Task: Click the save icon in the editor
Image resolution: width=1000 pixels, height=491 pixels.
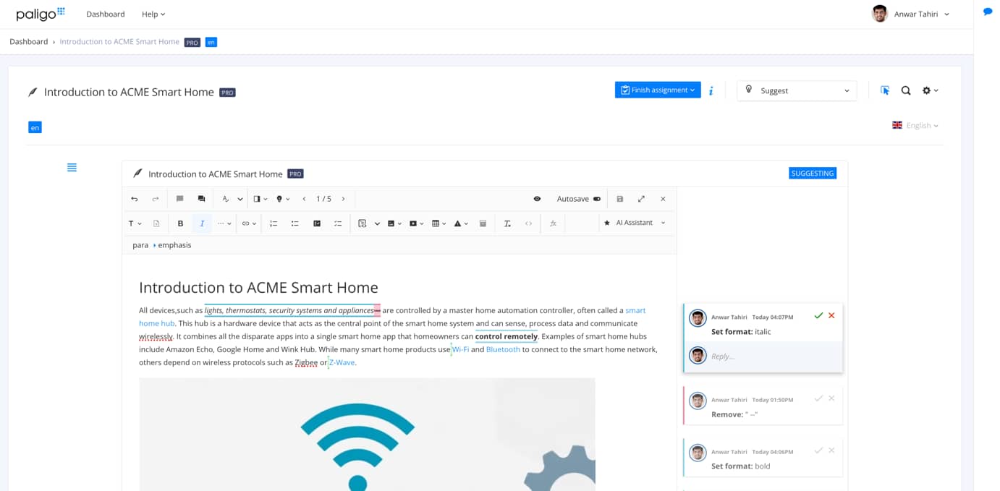Action: click(619, 198)
